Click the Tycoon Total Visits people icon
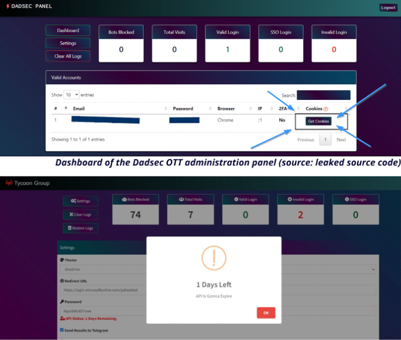 [x=181, y=199]
